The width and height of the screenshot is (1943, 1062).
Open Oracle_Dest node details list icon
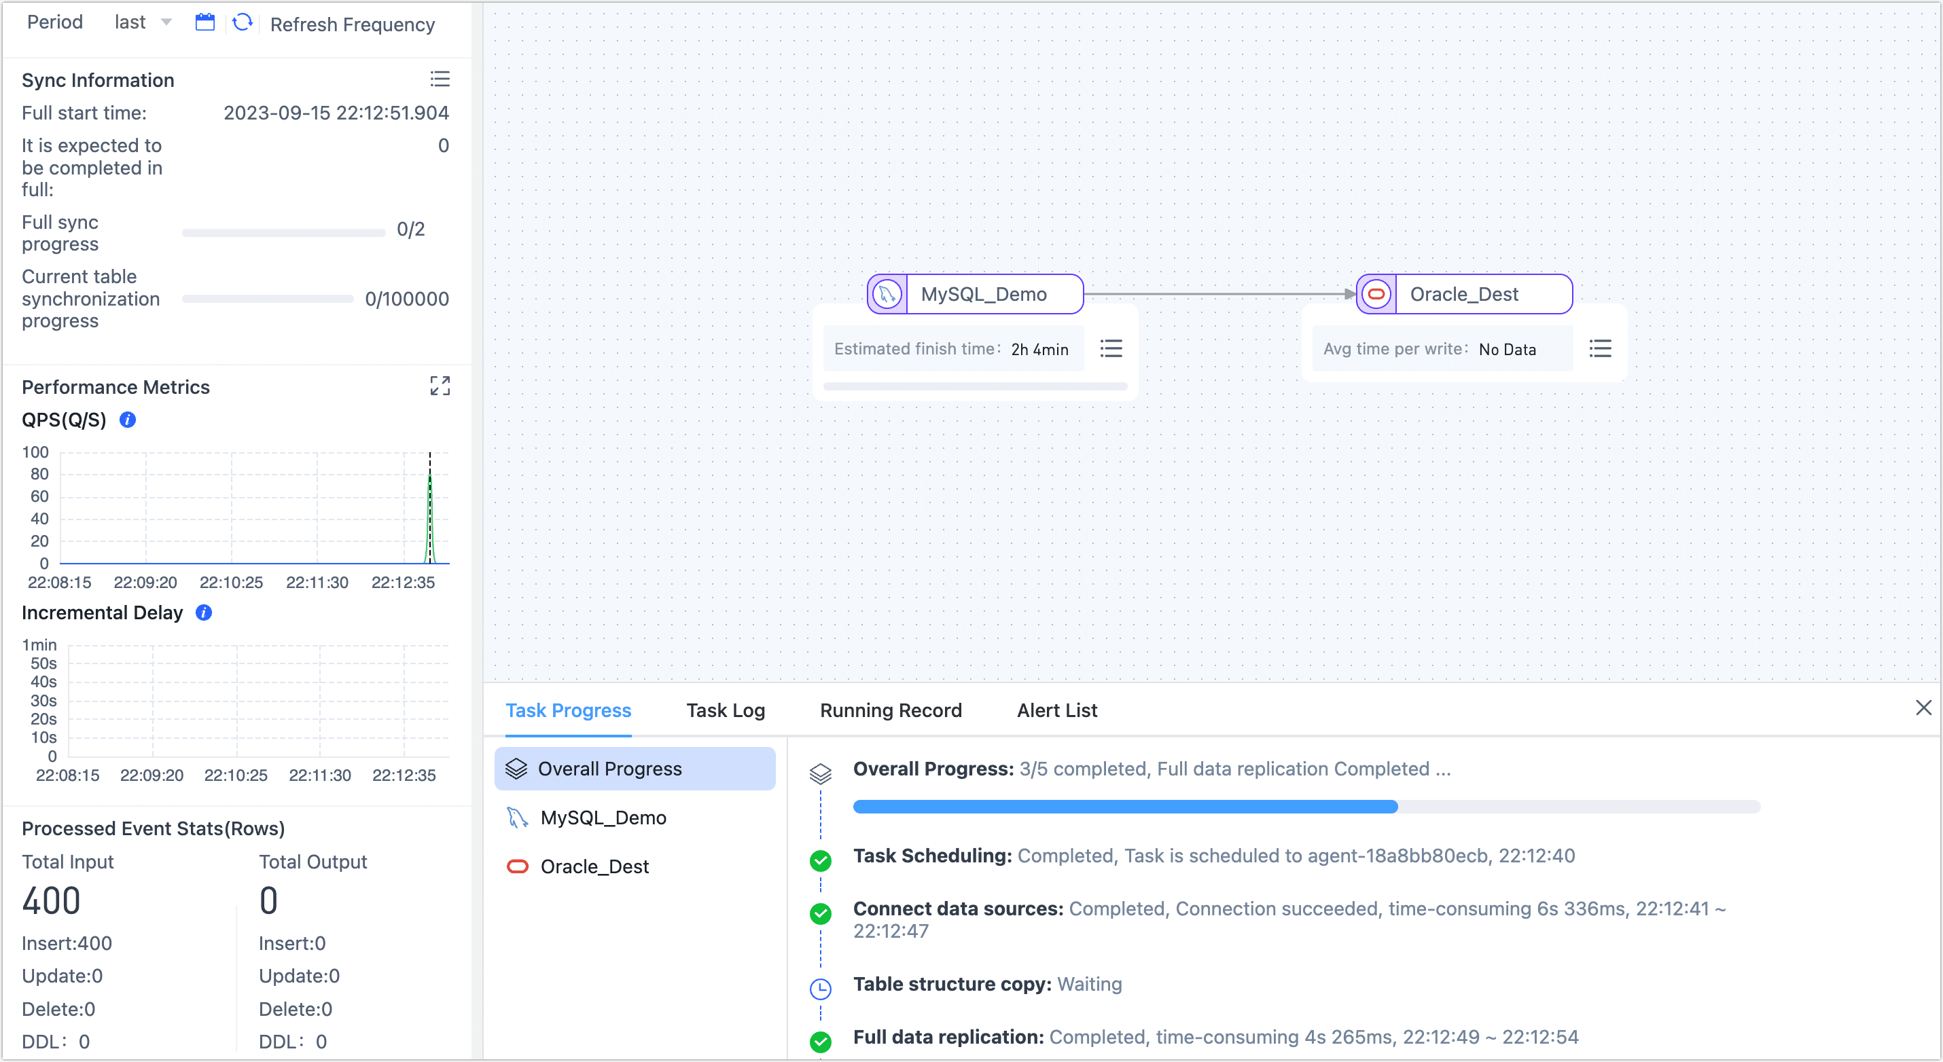tap(1600, 348)
